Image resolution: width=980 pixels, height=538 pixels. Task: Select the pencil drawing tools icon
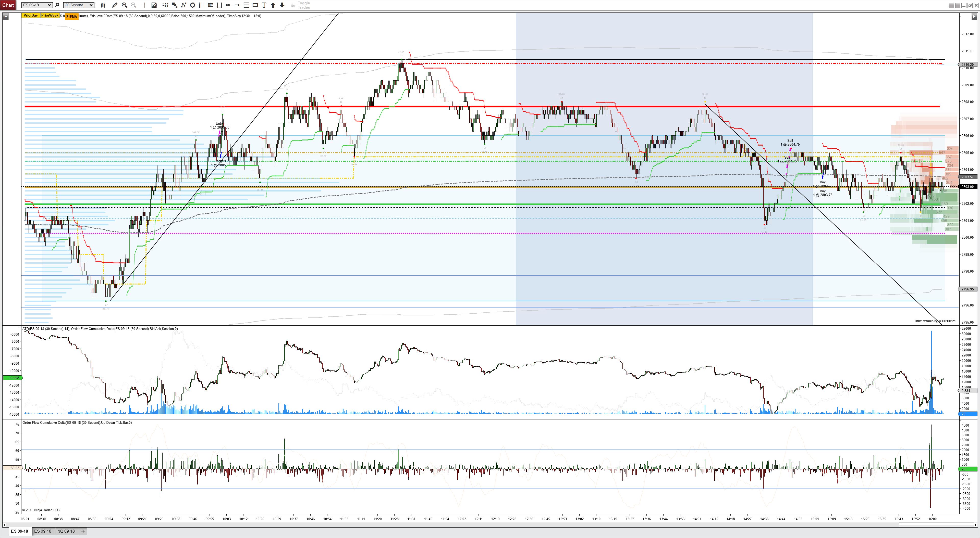pos(115,5)
